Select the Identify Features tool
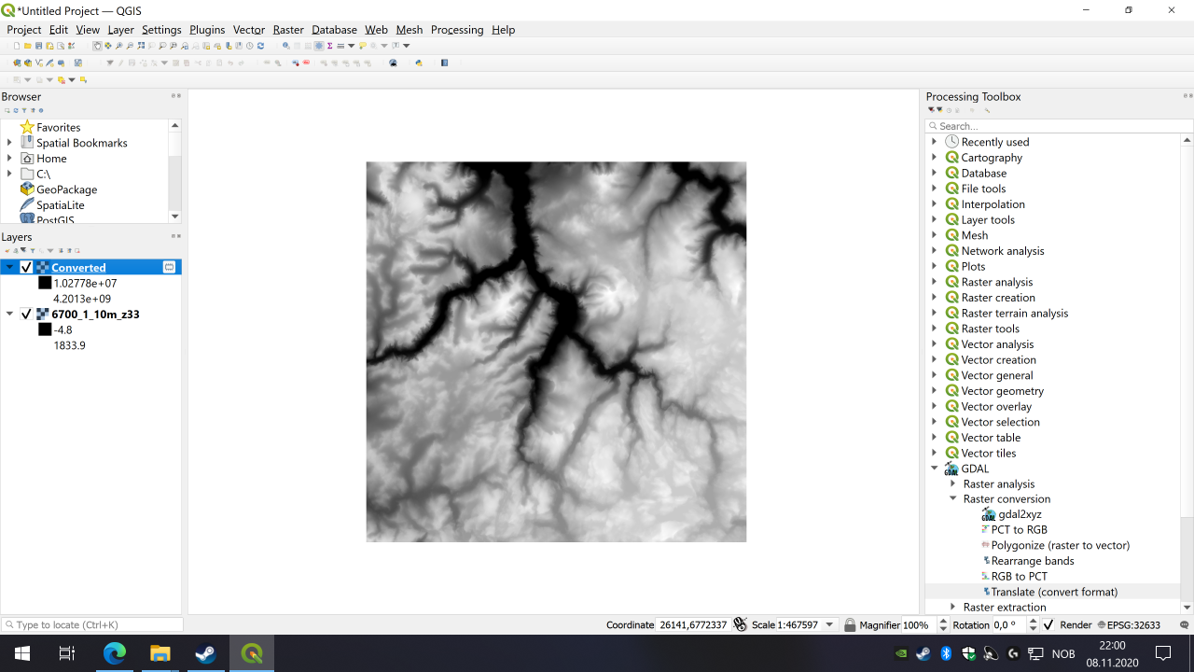 click(x=285, y=46)
